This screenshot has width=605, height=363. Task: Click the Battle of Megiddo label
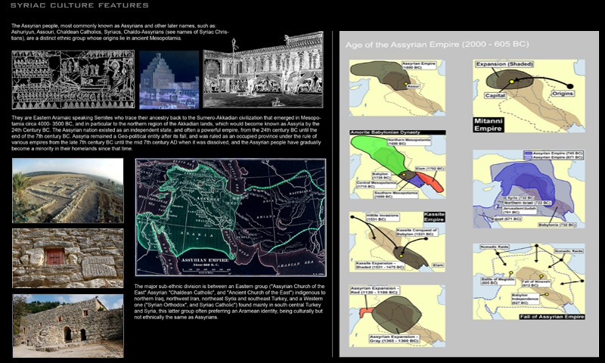tap(498, 281)
